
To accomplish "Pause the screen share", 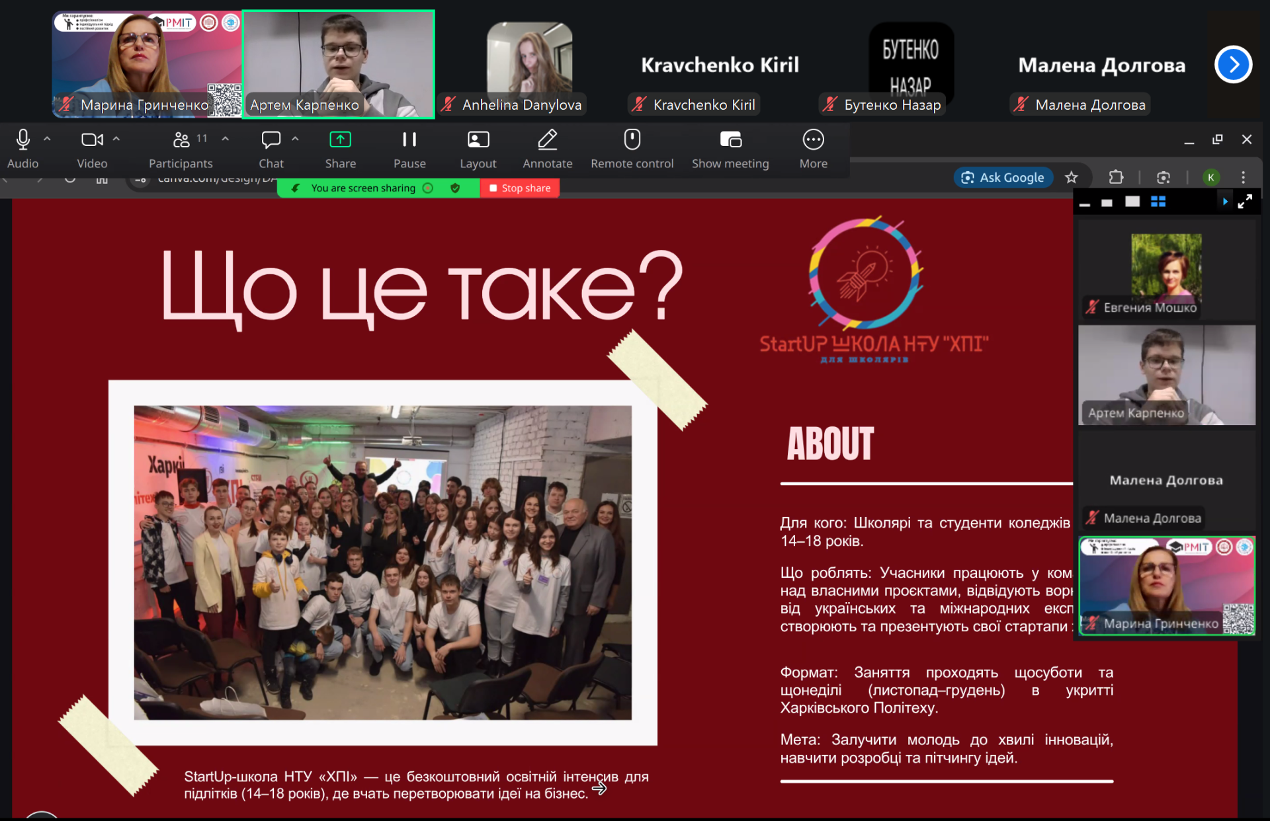I will (x=409, y=141).
